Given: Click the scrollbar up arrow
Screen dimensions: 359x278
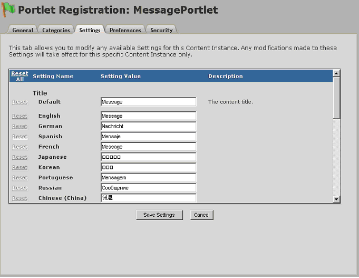Looking at the screenshot, I should click(336, 73).
